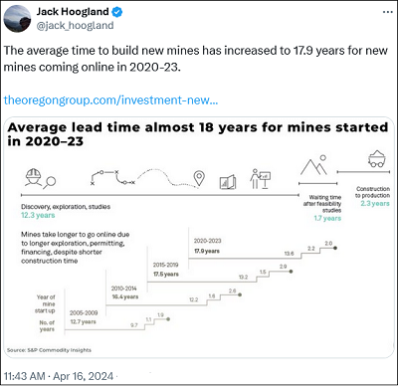This screenshot has height=386, width=398.
Task: Click the miner with magnifier icon
Action: click(40, 178)
